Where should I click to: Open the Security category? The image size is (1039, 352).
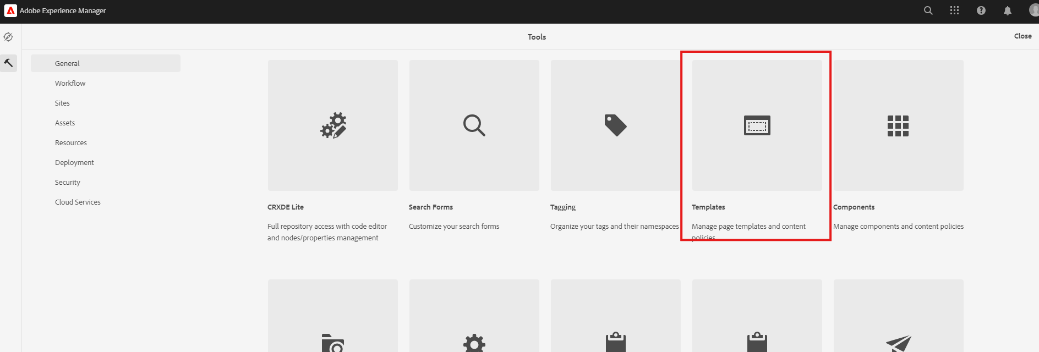[x=68, y=182]
